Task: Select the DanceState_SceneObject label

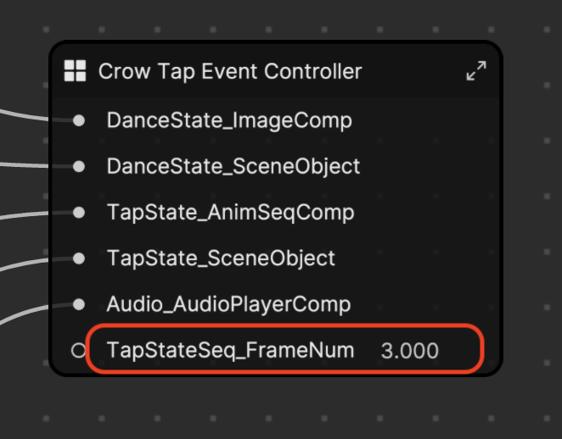Action: pos(233,166)
